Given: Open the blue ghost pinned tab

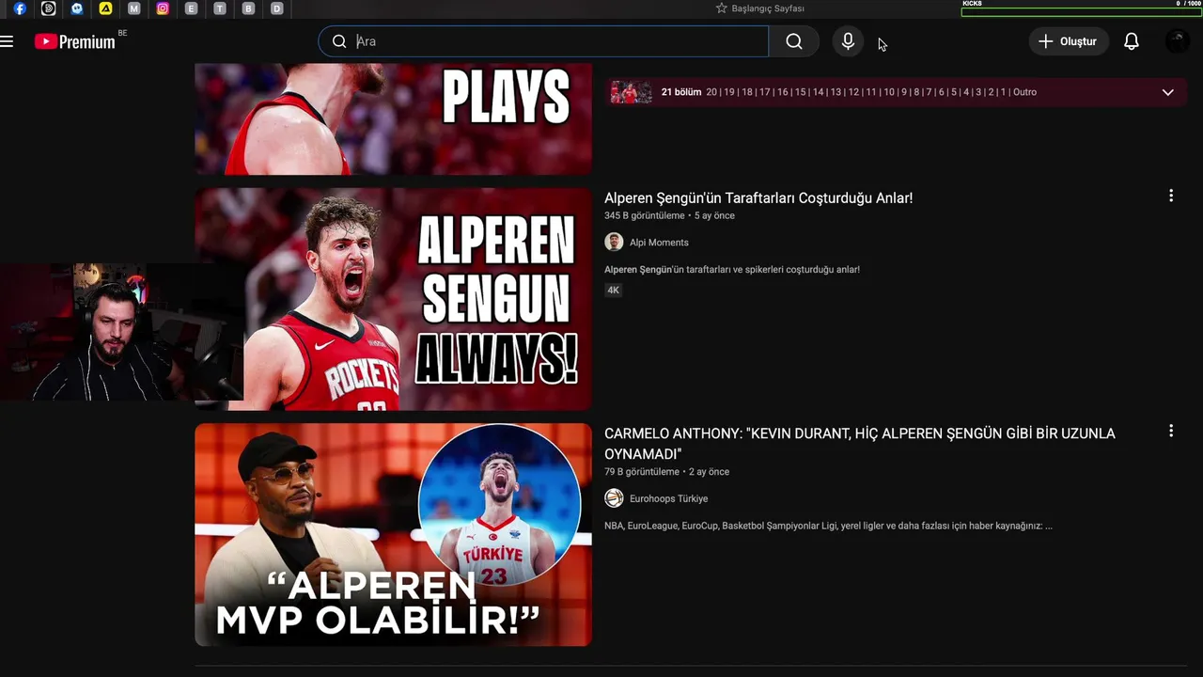Looking at the screenshot, I should (x=77, y=8).
